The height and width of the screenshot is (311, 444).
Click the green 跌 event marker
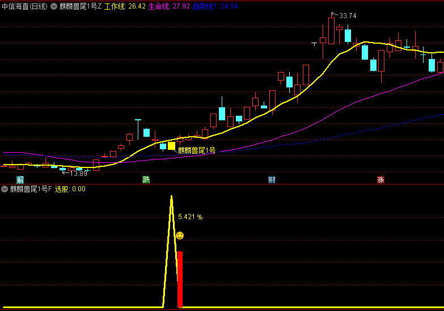pos(146,180)
